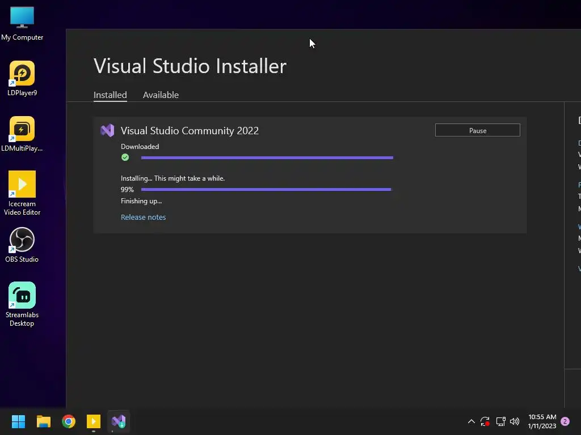This screenshot has height=435, width=581.
Task: Click the 99% progress value
Action: 127,189
